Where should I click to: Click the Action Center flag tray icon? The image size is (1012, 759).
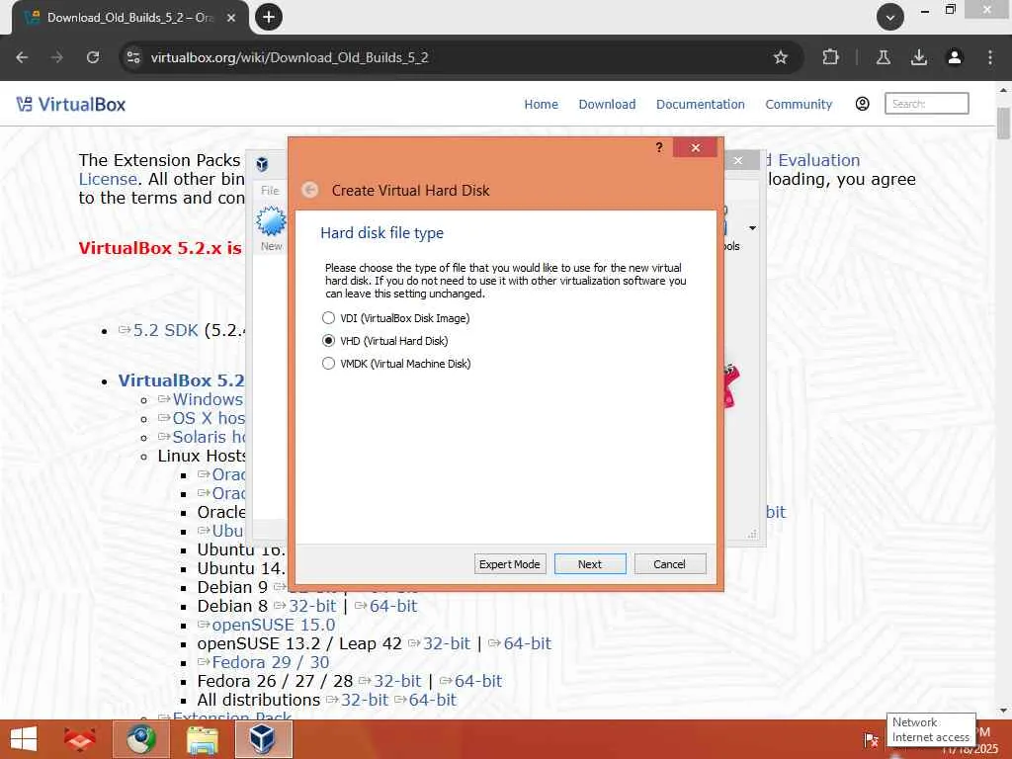click(x=871, y=739)
